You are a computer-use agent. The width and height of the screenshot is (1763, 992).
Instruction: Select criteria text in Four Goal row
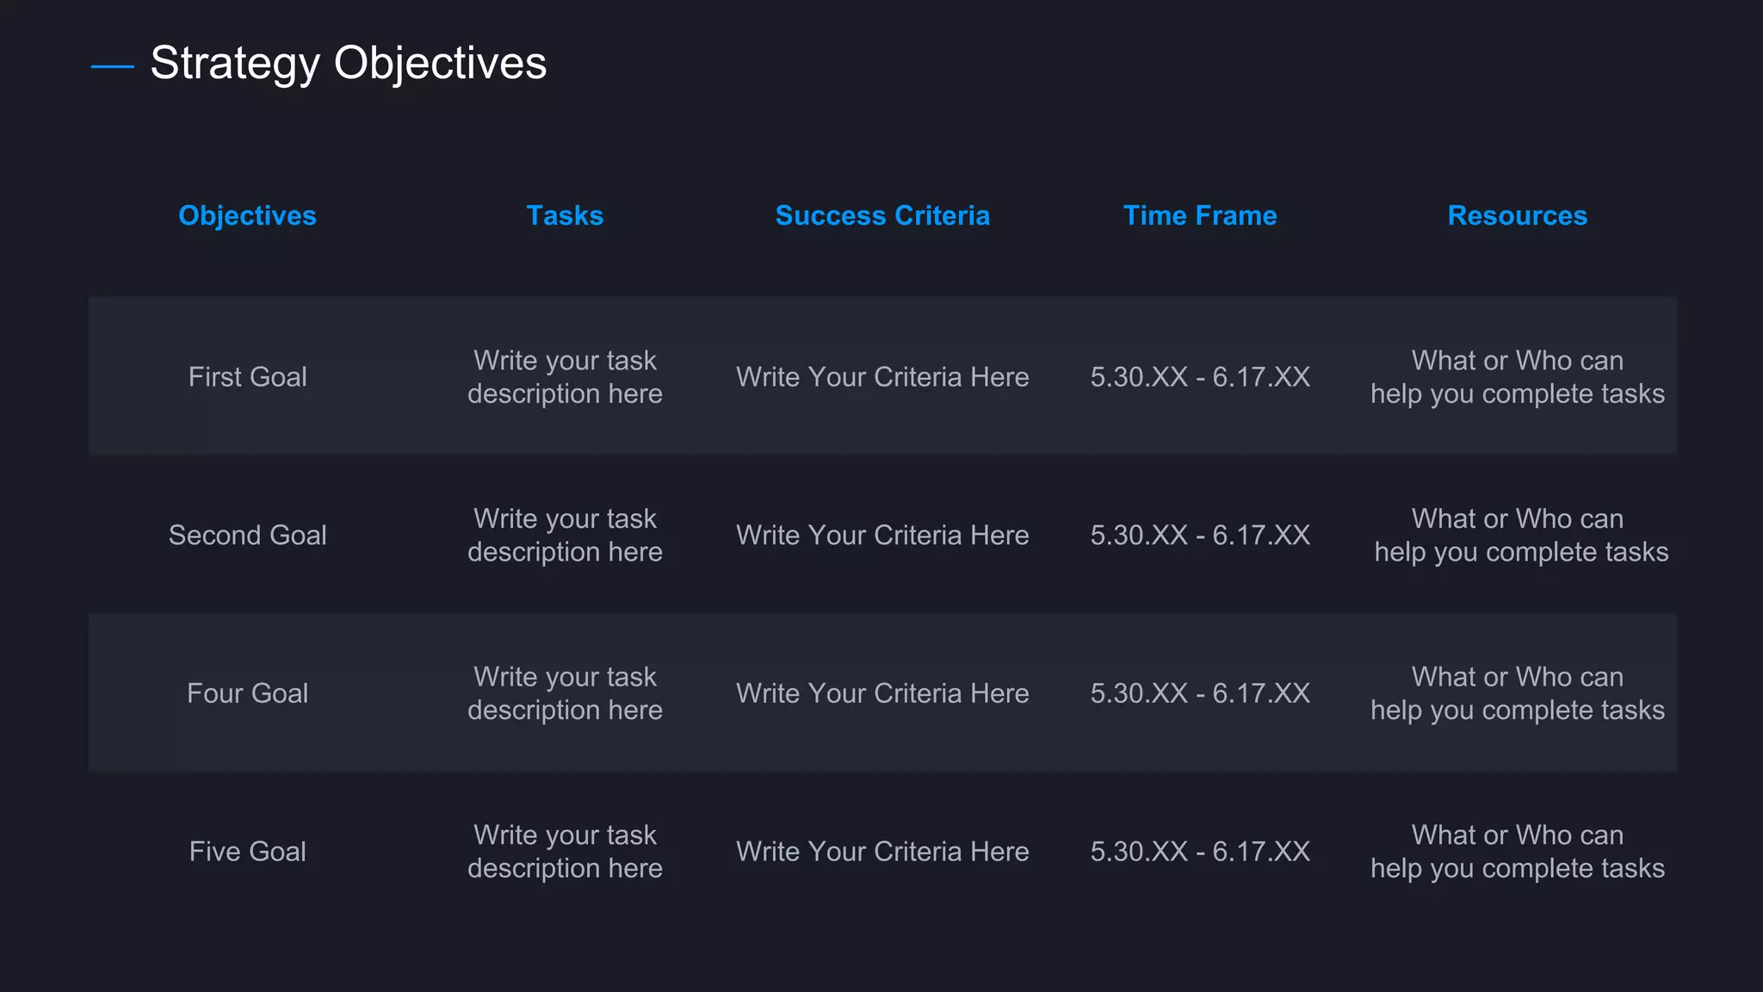882,693
